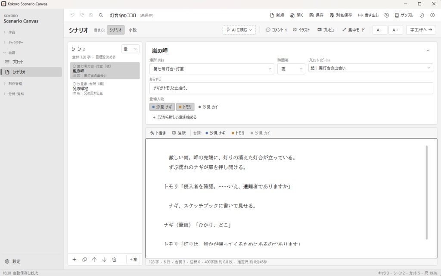Switch writing style to 小説
Image resolution: width=441 pixels, height=276 pixels.
(133, 30)
